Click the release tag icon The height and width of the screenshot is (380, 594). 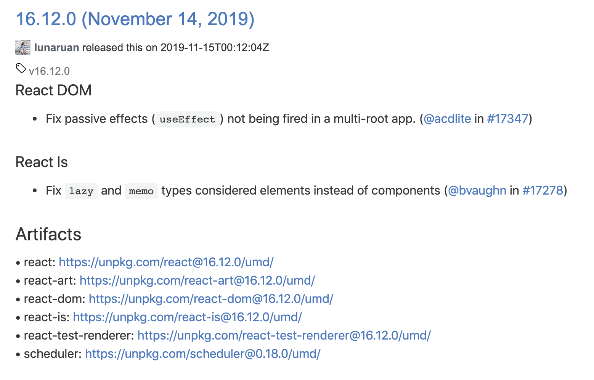pos(21,69)
